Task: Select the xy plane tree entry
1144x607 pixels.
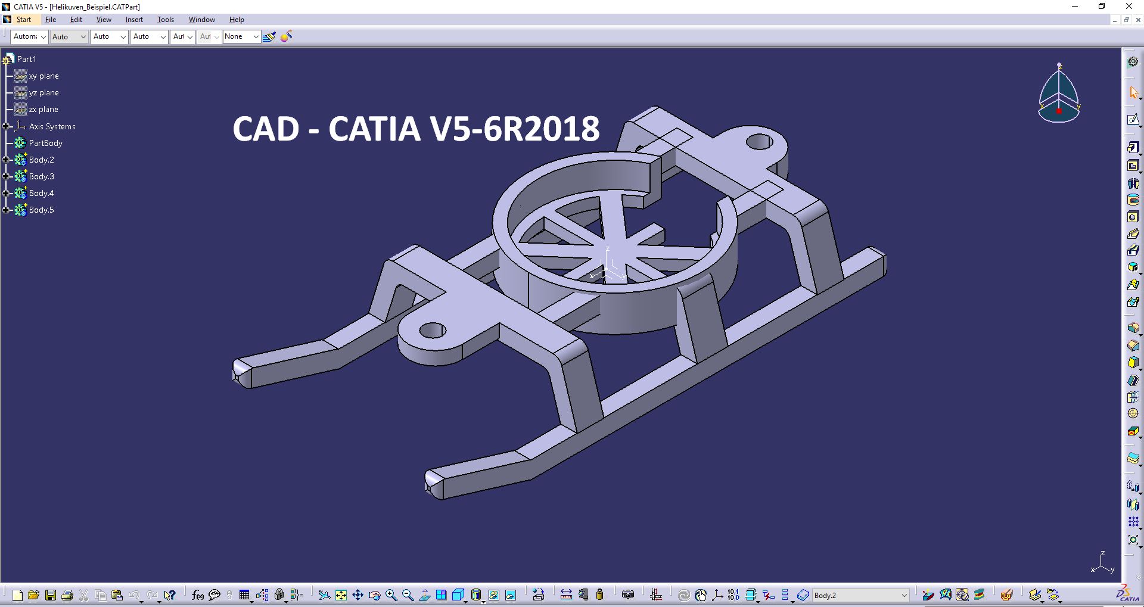Action: (43, 76)
